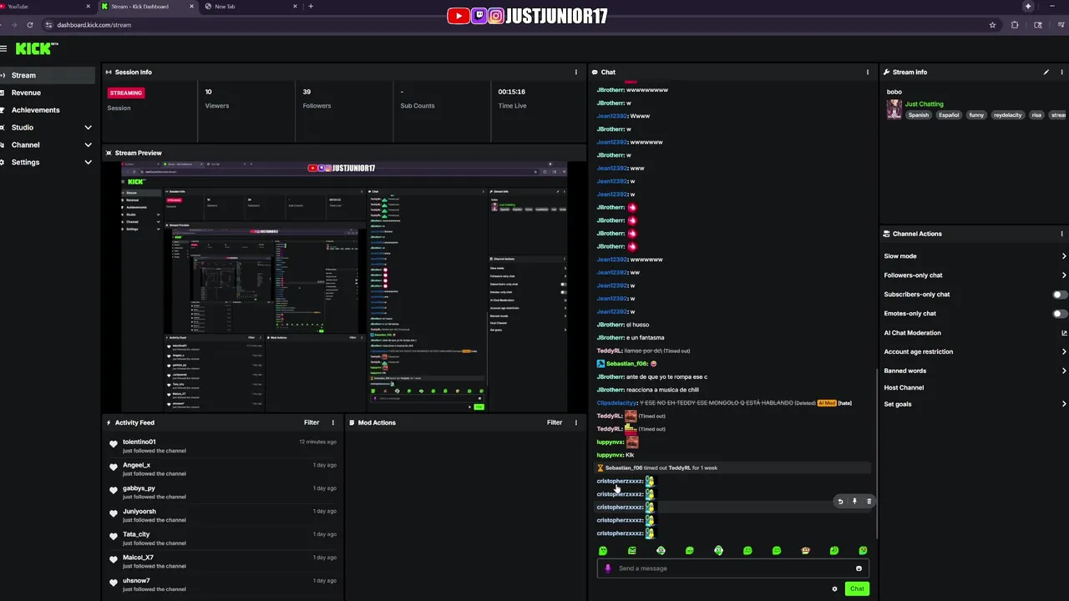
Task: Click the STREAMING status badge
Action: (126, 93)
